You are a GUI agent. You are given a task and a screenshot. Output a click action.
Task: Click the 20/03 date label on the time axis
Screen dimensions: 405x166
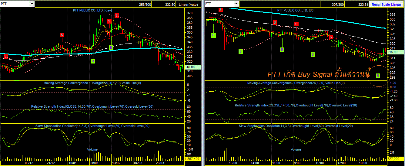click(160, 163)
